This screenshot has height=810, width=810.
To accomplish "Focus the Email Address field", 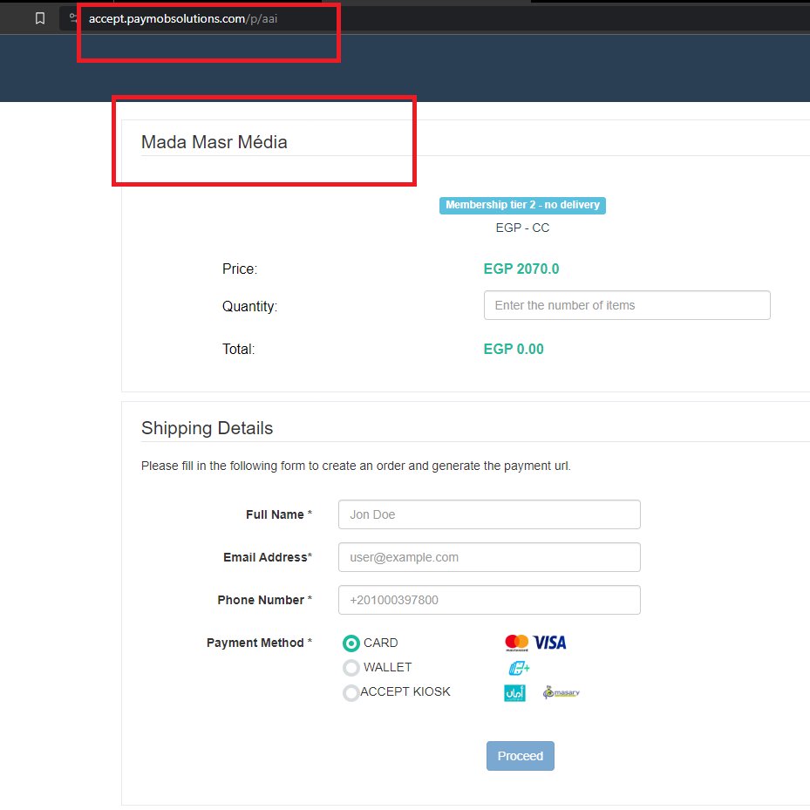I will click(489, 557).
